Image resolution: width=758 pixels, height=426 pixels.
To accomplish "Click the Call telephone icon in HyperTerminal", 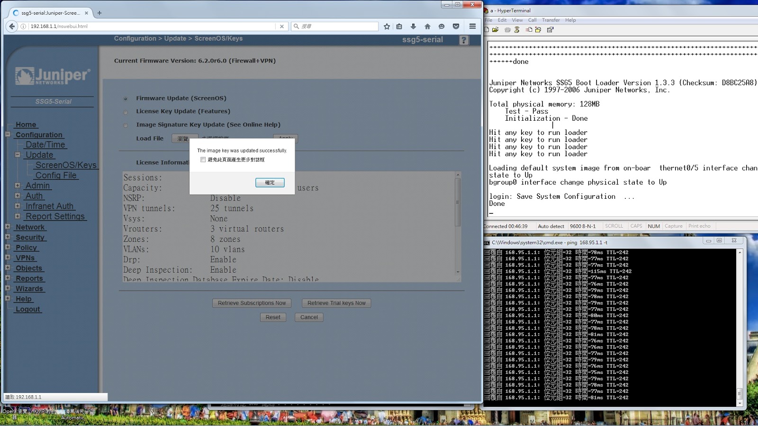I will [x=507, y=30].
